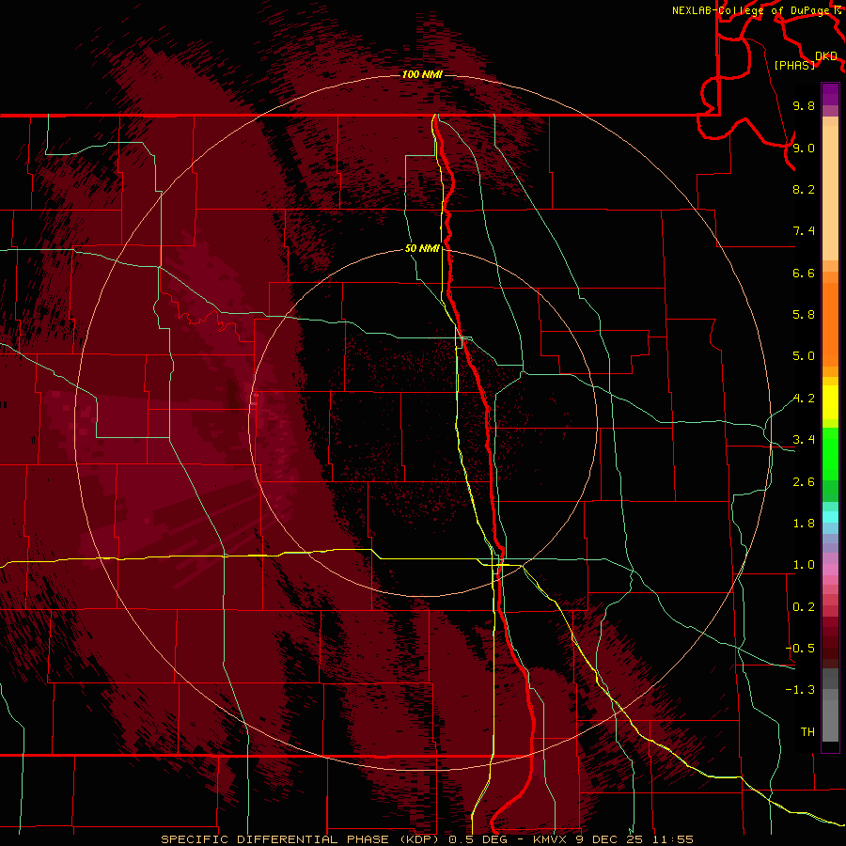Image resolution: width=846 pixels, height=846 pixels.
Task: Pick the peach color band on the scale
Action: coord(830,195)
